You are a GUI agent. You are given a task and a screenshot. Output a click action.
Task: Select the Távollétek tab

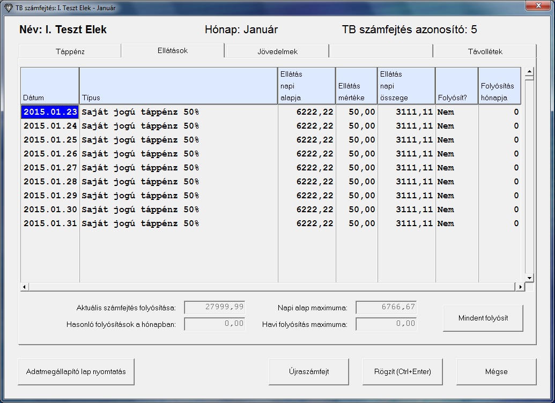485,51
